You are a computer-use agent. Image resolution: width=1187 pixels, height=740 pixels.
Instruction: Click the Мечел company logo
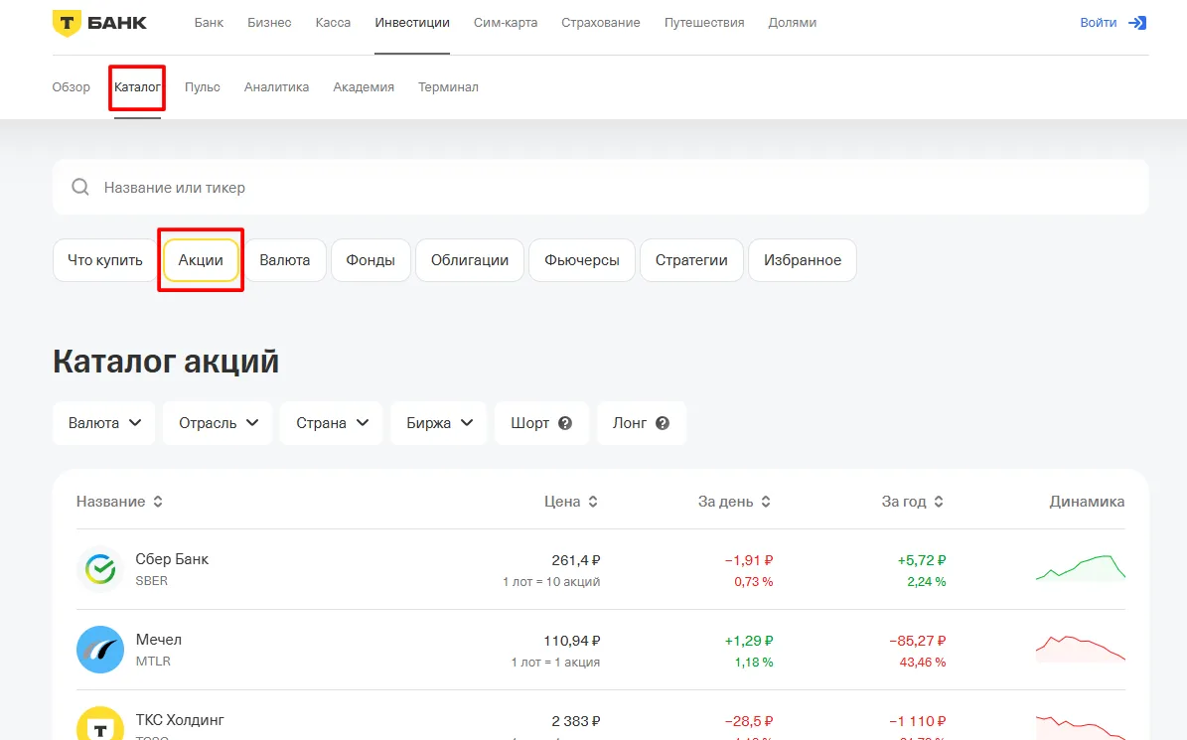pyautogui.click(x=99, y=649)
